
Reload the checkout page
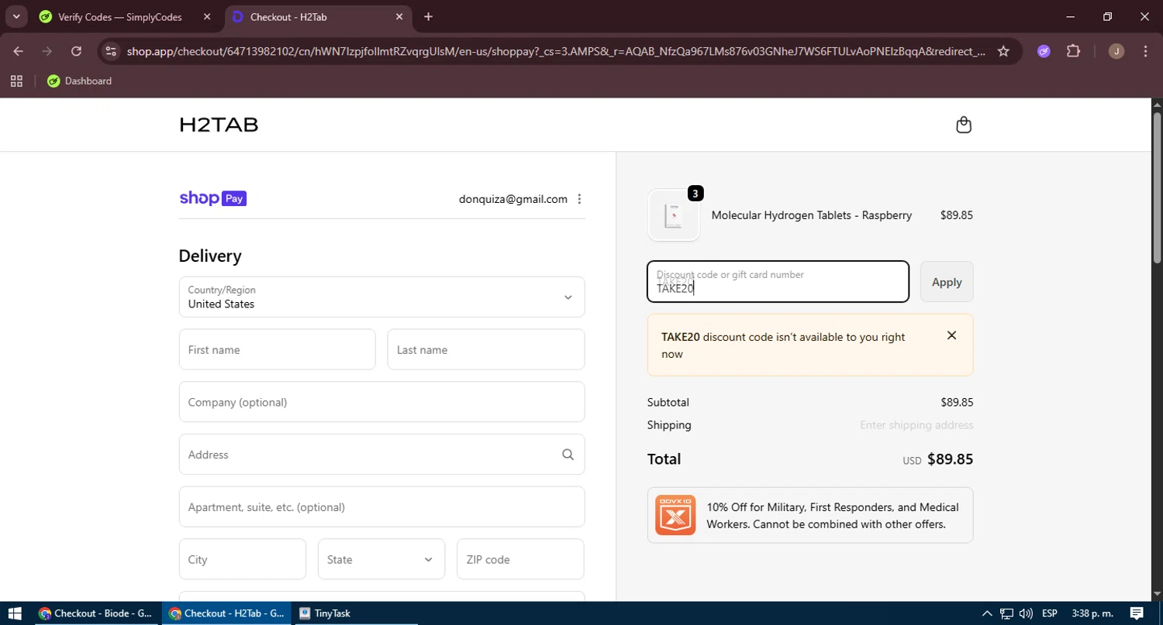coord(76,51)
